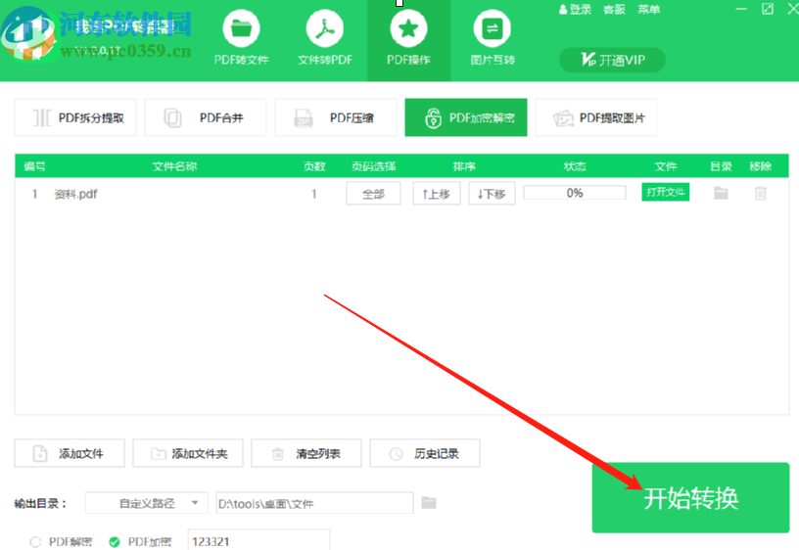799x550 pixels.
Task: Open the 登录 login link
Action: click(575, 9)
